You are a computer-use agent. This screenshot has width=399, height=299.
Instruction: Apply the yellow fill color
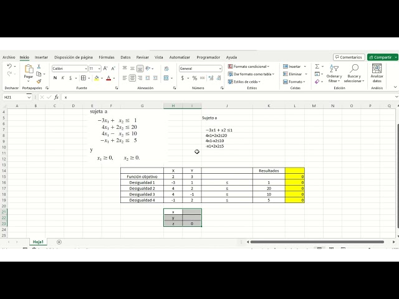pos(97,78)
